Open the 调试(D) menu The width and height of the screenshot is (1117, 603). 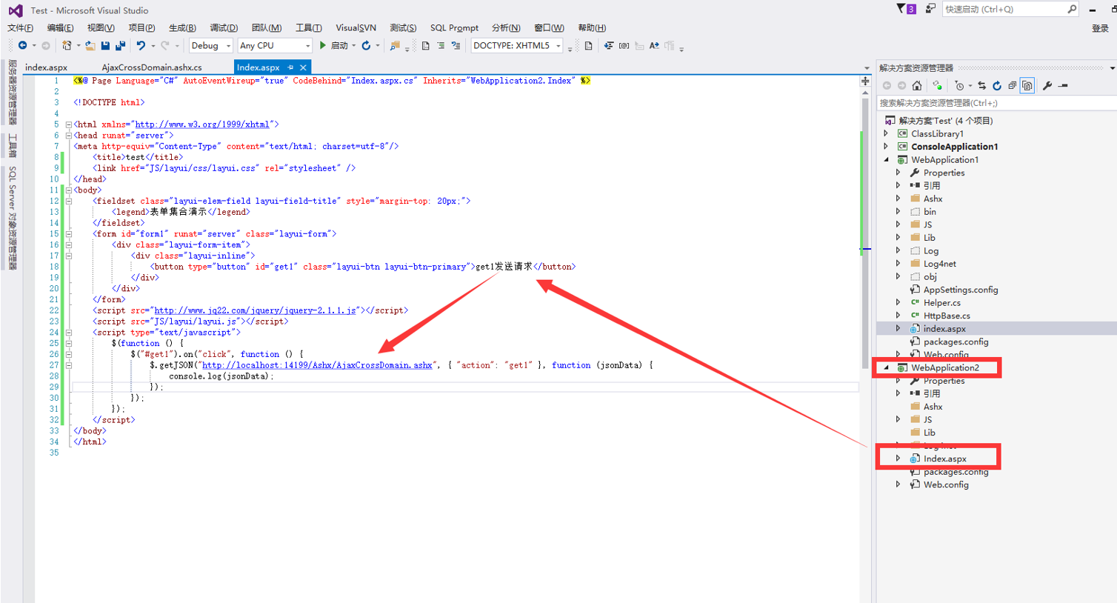[224, 28]
